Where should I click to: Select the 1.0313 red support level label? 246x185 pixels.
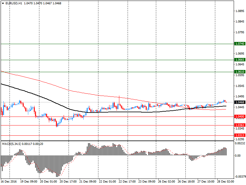coord(240,135)
